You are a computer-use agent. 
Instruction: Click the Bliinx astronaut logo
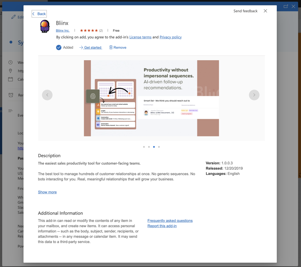click(45, 26)
